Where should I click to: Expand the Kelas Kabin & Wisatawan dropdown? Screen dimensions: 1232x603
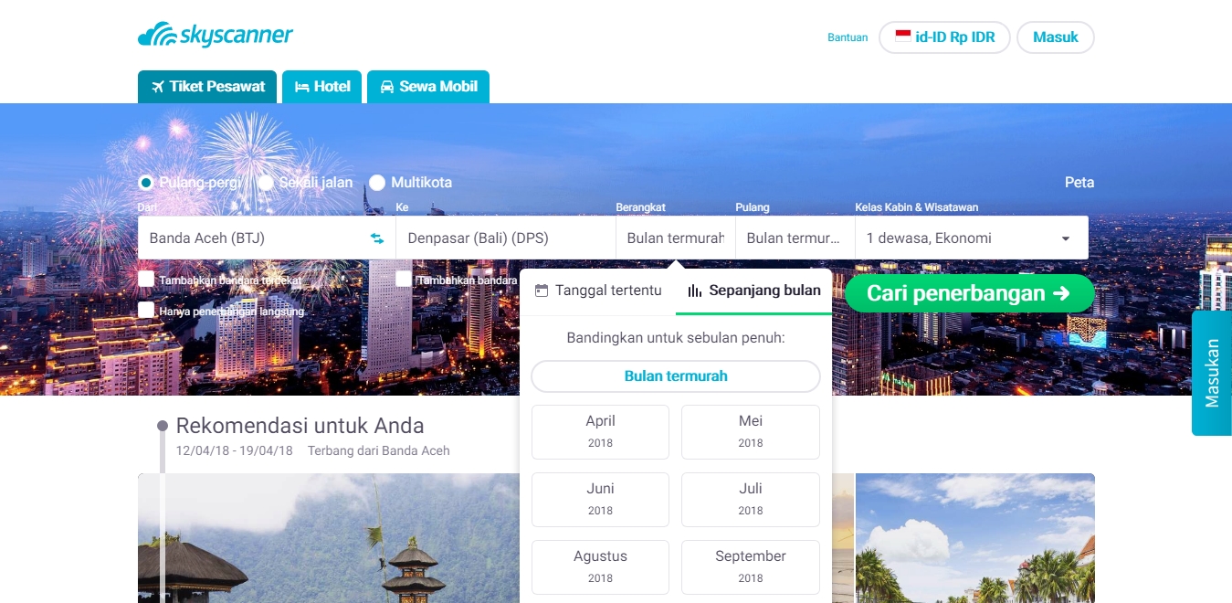[972, 238]
